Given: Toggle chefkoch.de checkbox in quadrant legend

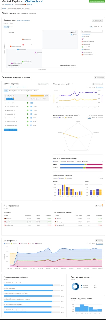Looking at the screenshot, I should (x=82, y=36).
